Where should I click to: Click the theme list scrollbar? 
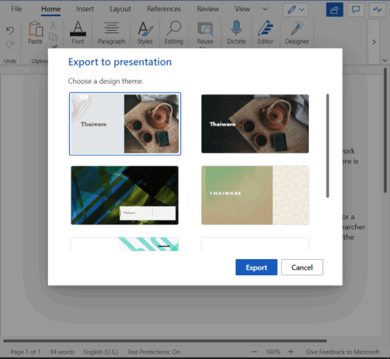coord(327,146)
